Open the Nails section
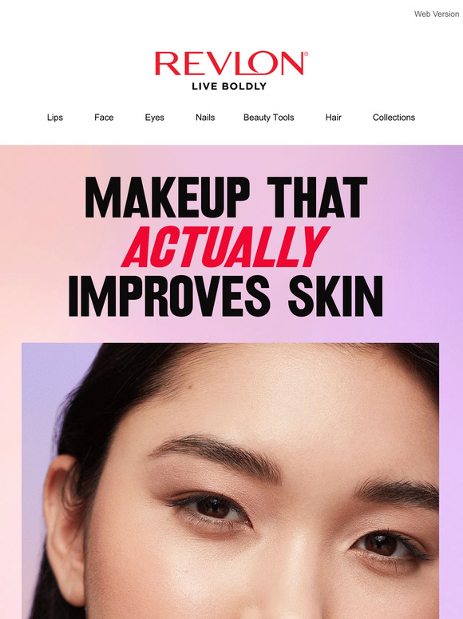Screen dimensions: 463x619 click(205, 118)
